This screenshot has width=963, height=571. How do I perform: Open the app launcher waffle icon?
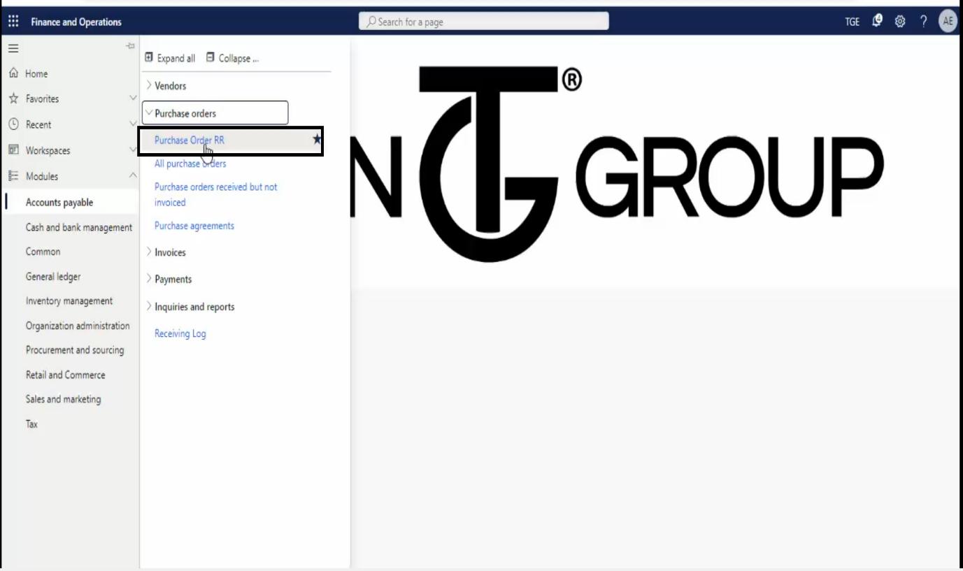13,22
